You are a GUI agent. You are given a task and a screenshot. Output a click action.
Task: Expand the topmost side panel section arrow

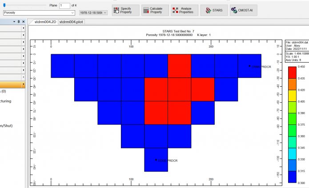[x=23, y=28]
